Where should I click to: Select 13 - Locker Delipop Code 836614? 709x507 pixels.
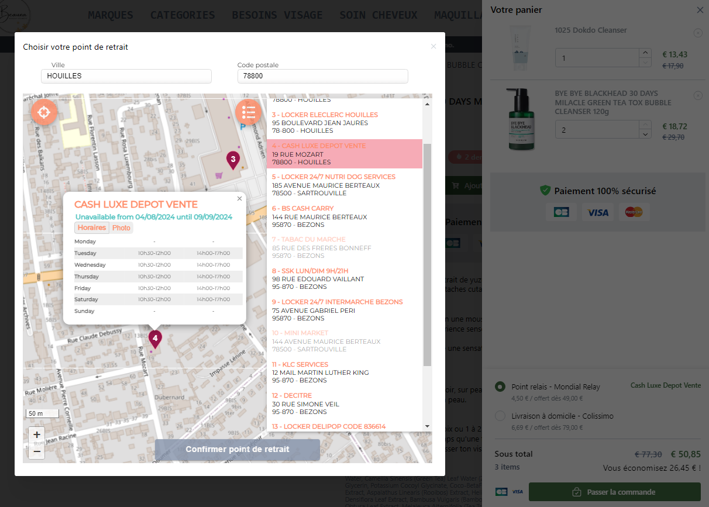tap(345, 426)
